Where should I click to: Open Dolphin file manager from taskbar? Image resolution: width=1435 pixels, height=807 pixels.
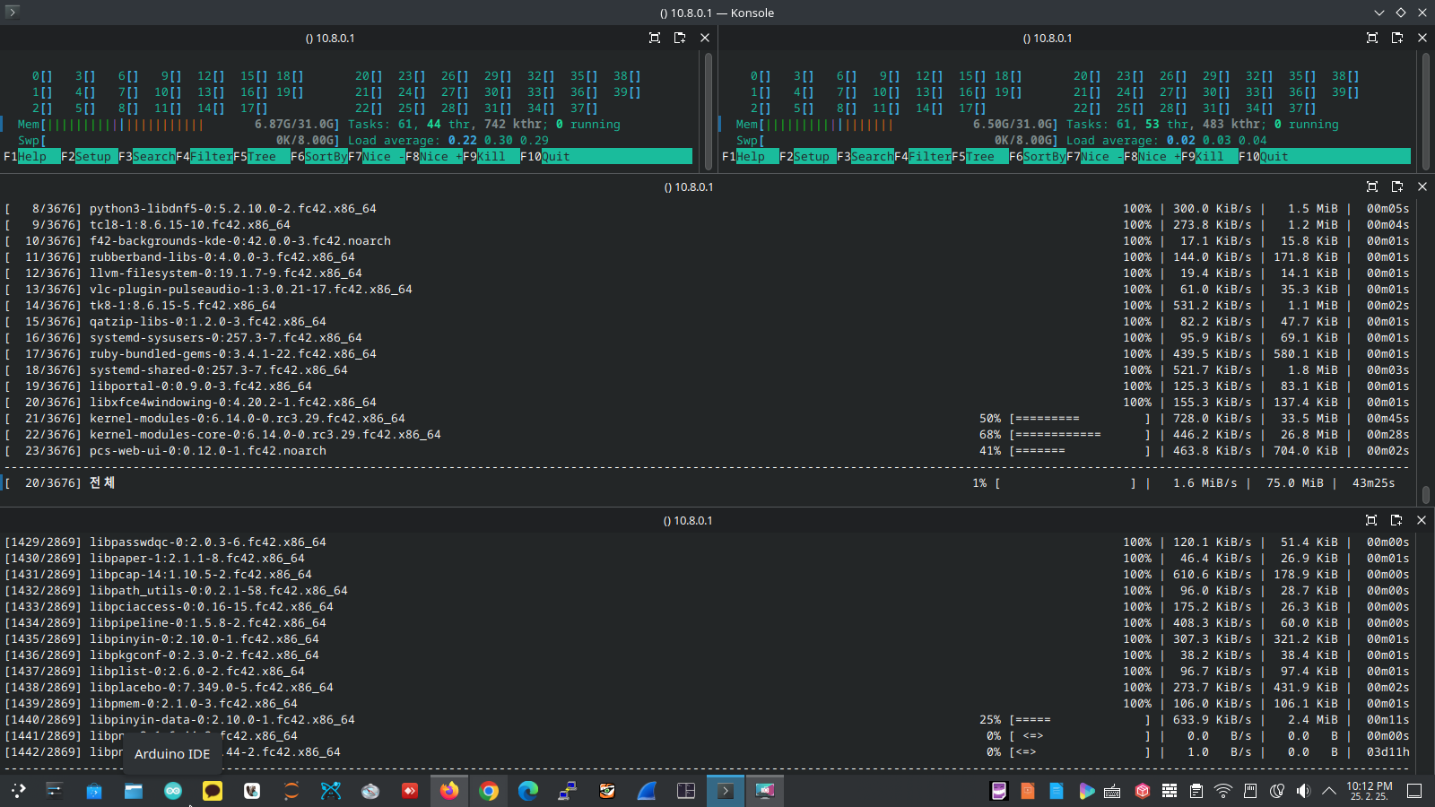134,791
